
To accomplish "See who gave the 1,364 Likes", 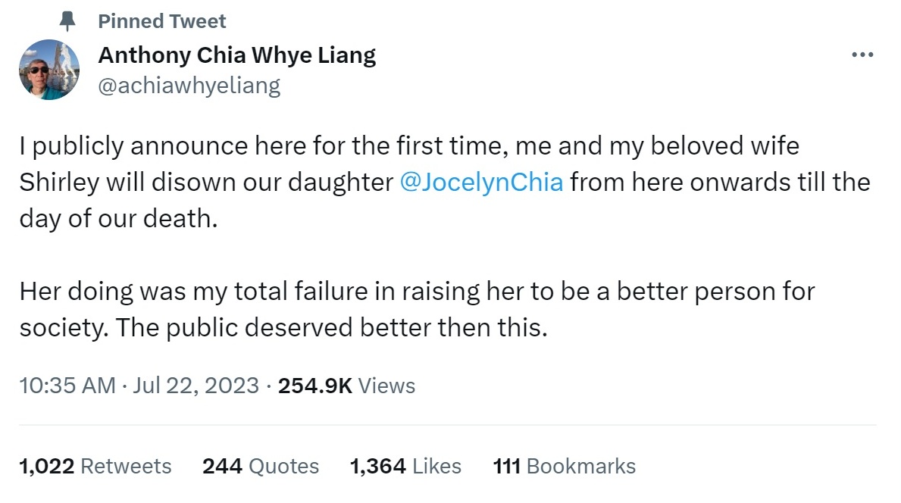I will click(x=405, y=466).
